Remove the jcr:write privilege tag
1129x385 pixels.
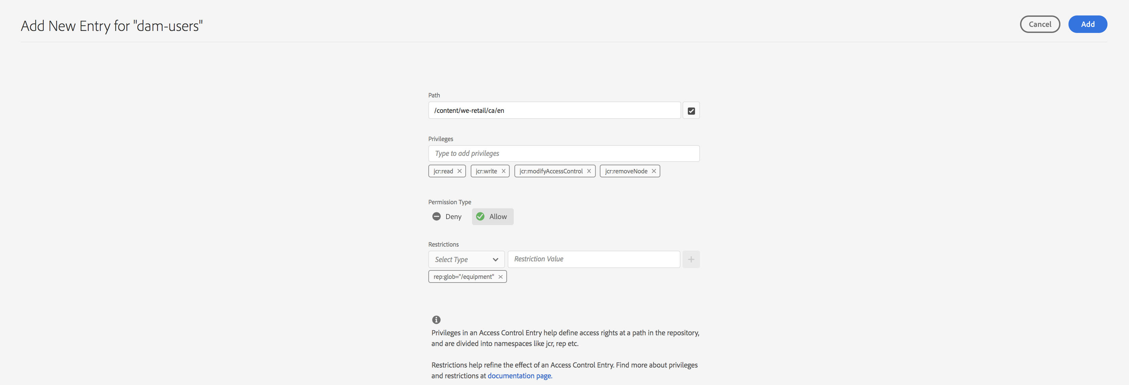point(504,171)
